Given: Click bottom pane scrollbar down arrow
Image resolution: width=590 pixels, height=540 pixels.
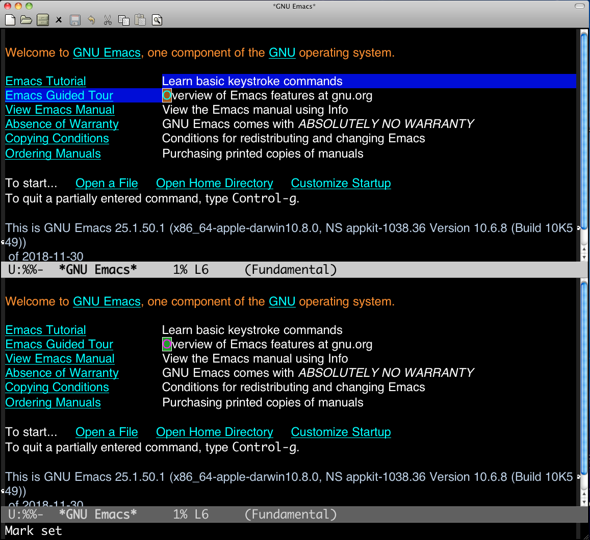Looking at the screenshot, I should pos(584,502).
